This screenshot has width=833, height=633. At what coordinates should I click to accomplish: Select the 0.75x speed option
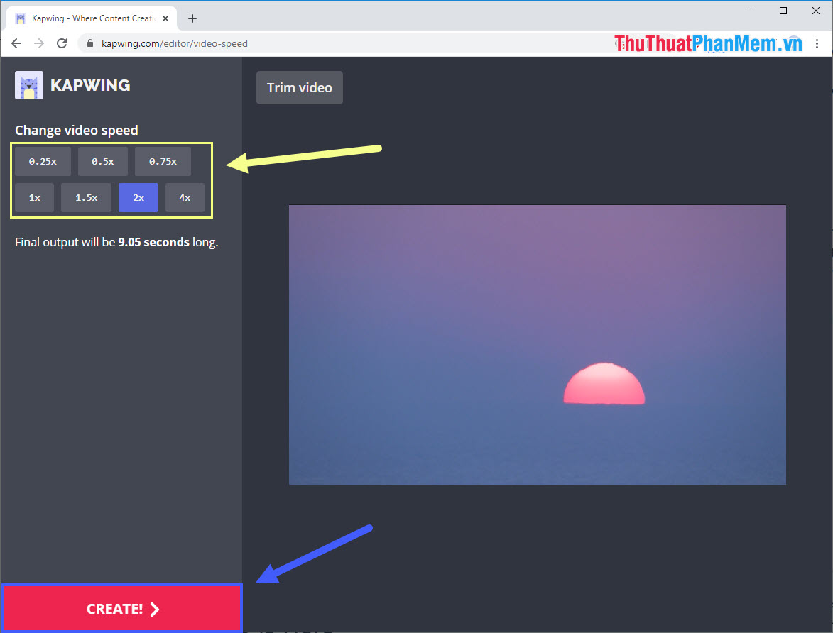pos(163,161)
